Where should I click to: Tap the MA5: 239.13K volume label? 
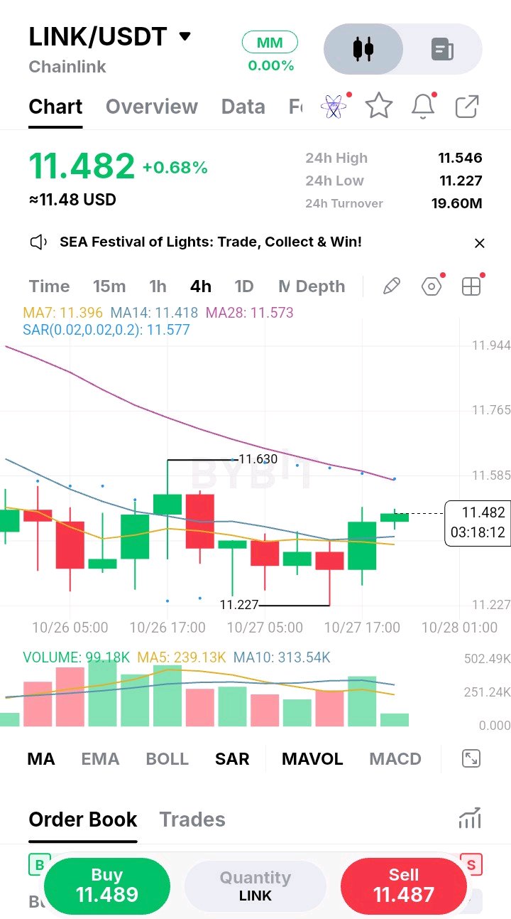click(182, 657)
